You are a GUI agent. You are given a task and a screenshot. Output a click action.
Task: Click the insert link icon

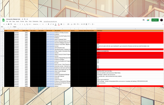(x=82, y=24)
